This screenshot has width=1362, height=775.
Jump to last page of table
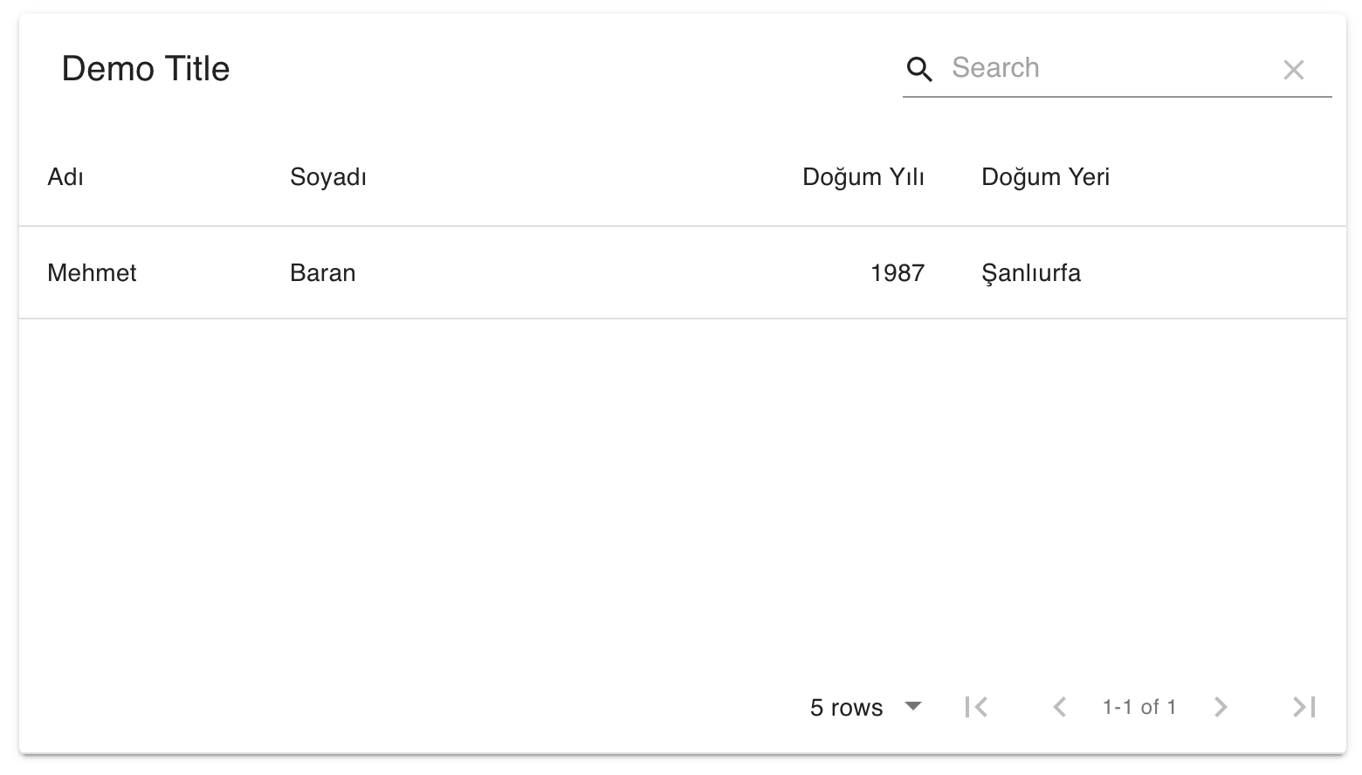1304,707
